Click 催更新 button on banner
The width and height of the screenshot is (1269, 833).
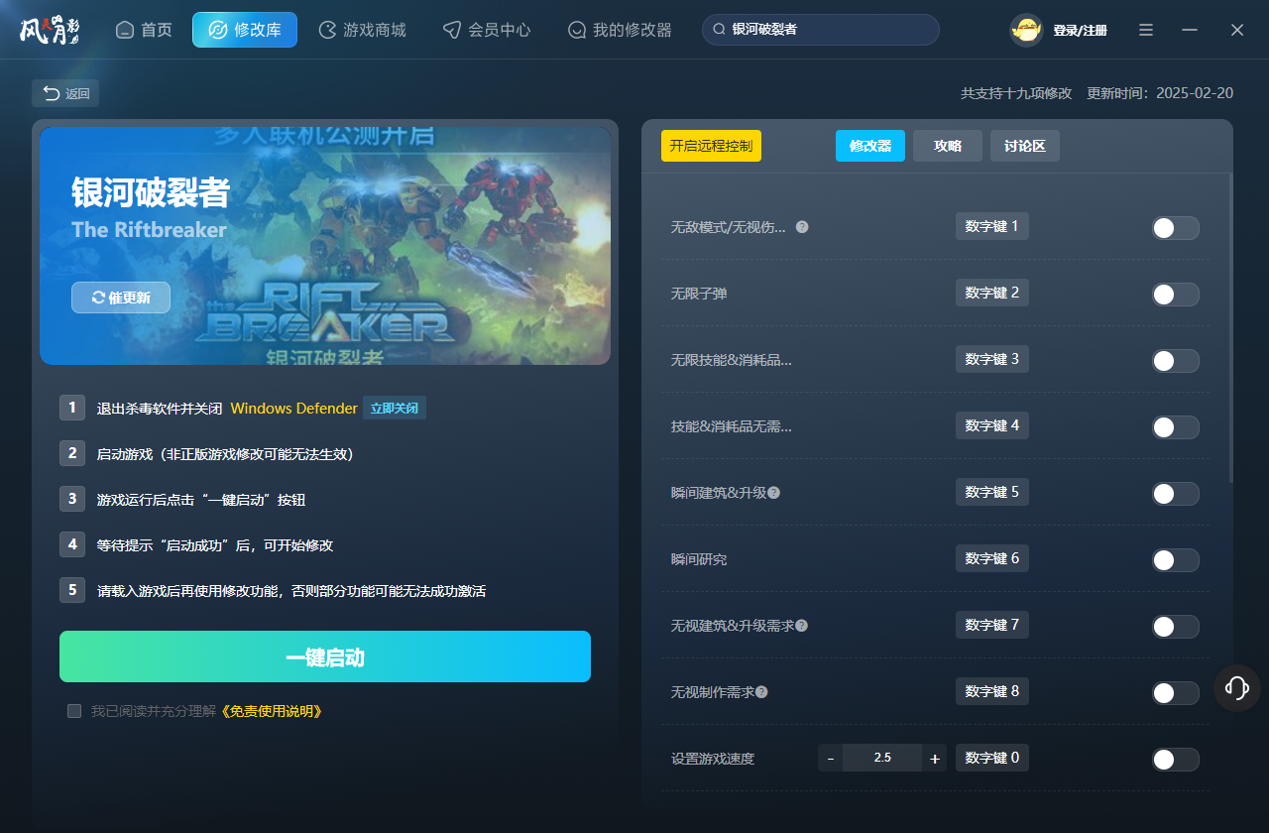(x=121, y=297)
